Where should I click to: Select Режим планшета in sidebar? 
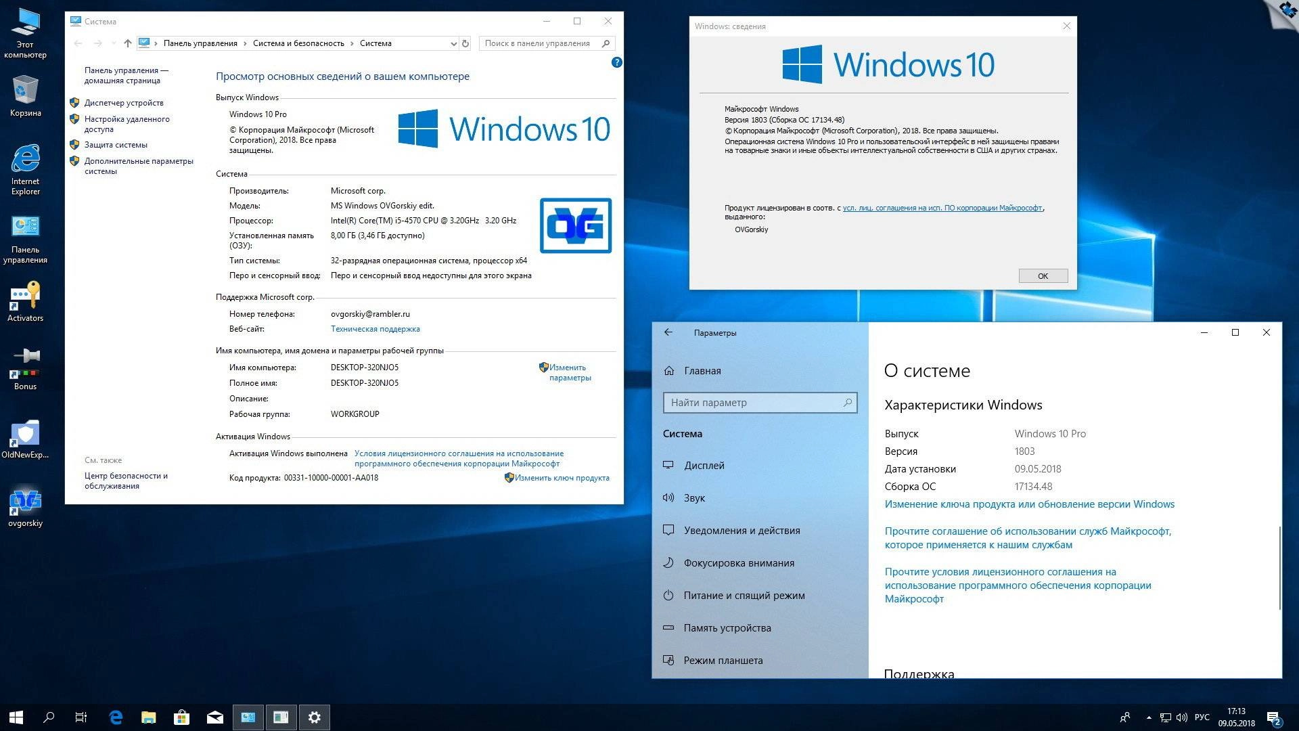tap(760, 661)
